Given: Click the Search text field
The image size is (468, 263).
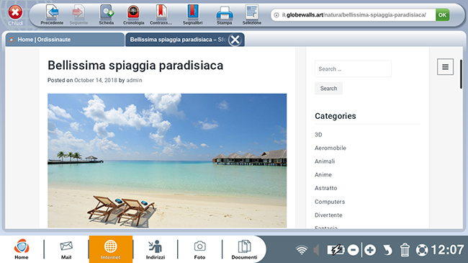Looking at the screenshot, I should coord(353,68).
